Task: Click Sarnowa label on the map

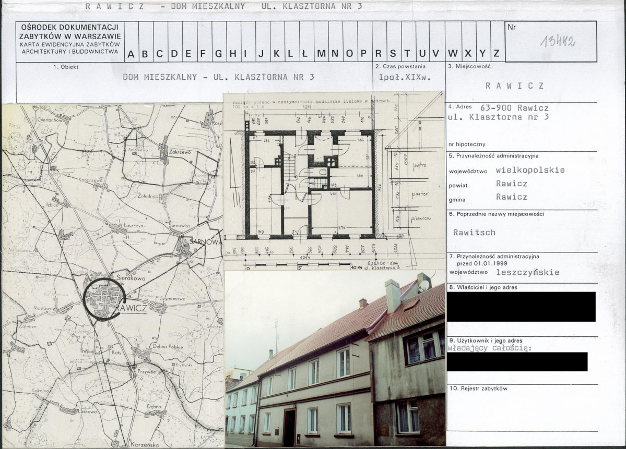Action: point(205,241)
